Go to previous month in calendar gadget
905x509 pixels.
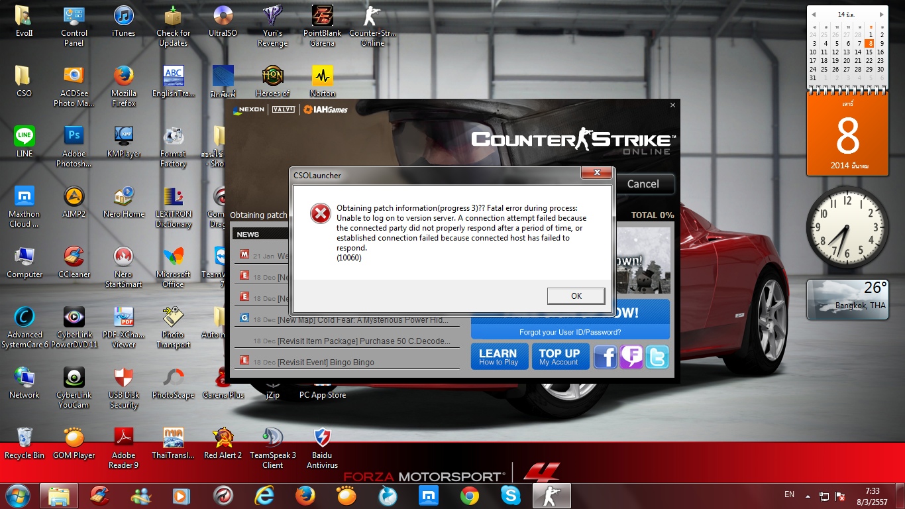click(x=814, y=14)
